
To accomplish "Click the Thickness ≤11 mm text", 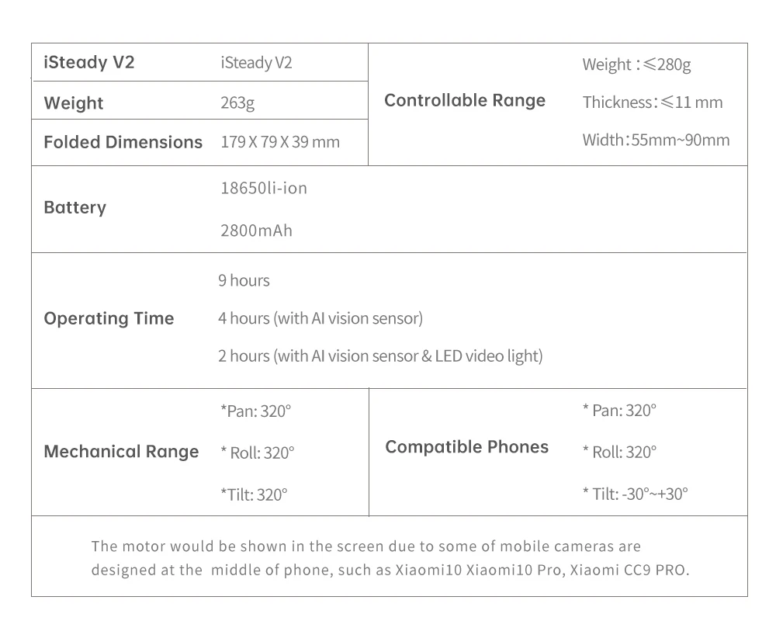I will pos(652,102).
